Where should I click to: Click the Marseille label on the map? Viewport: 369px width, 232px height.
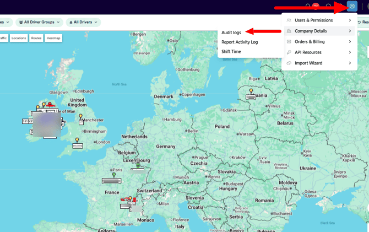(x=123, y=224)
